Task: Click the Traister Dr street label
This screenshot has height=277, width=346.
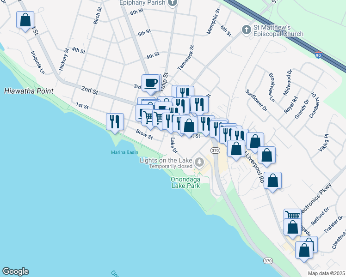Action: 334,224
